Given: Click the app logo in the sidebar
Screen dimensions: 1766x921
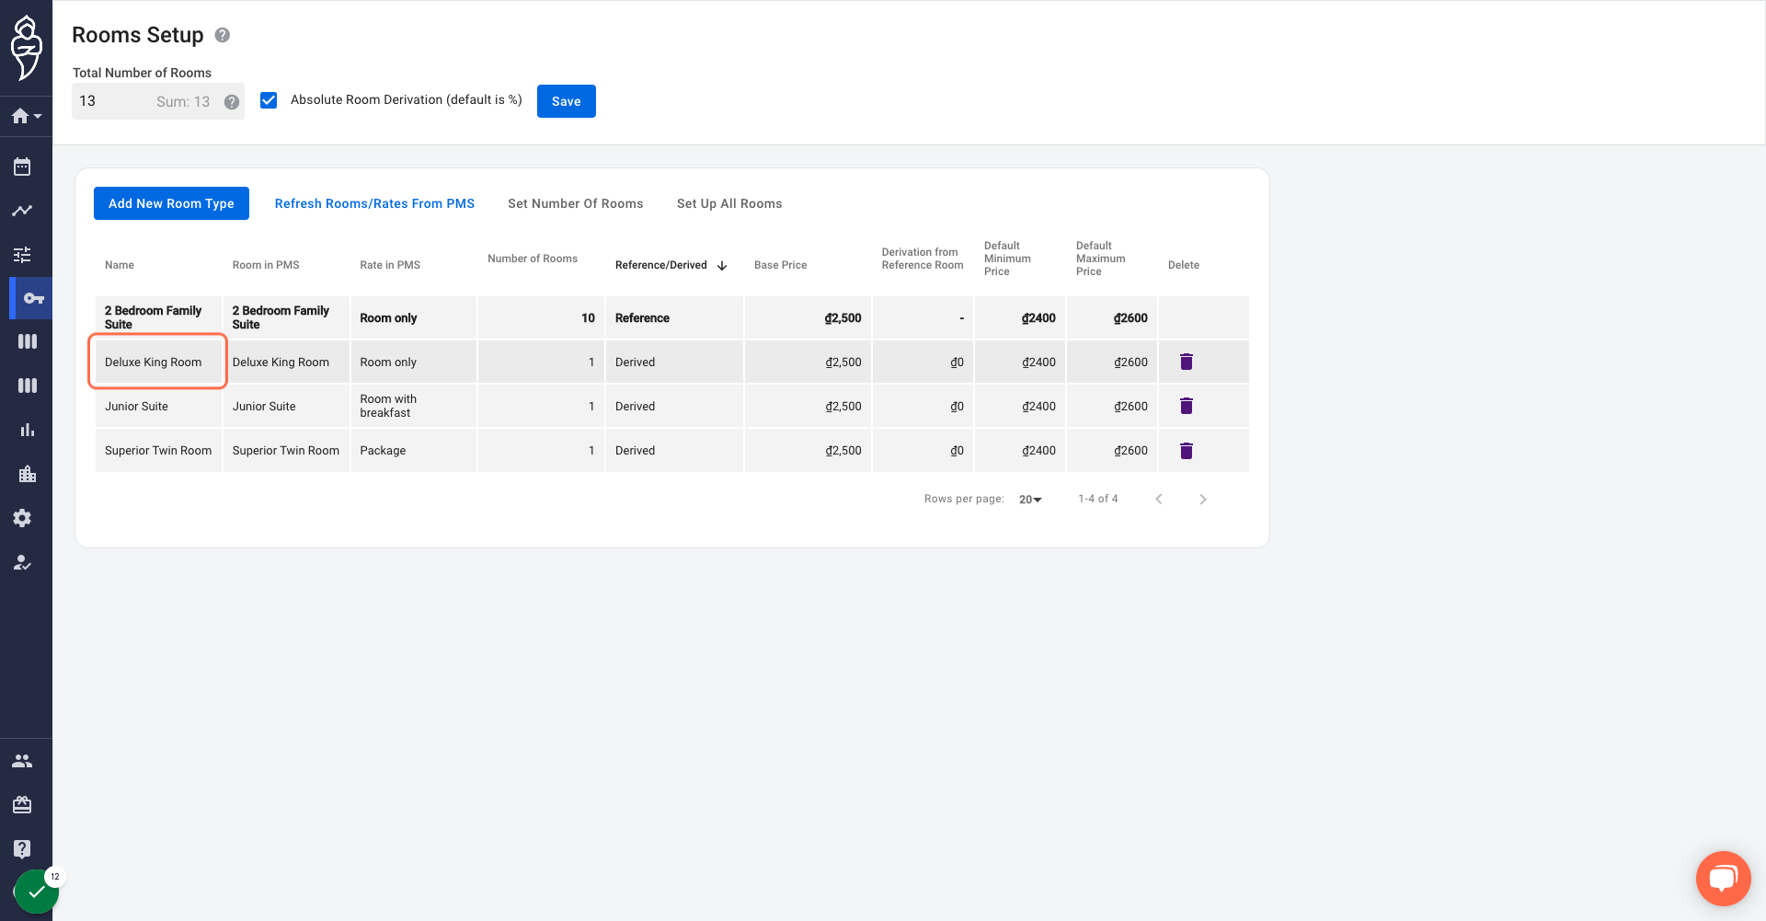Looking at the screenshot, I should [x=26, y=48].
